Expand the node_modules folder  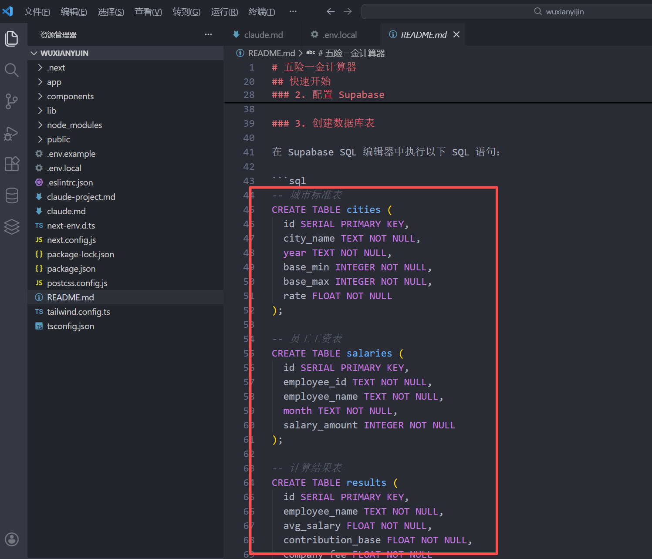point(125,125)
